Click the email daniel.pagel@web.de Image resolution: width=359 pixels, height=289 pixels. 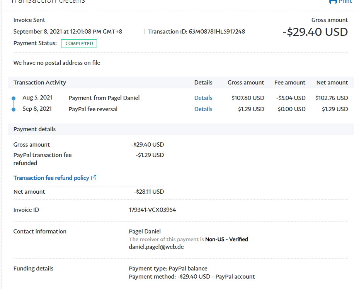pyautogui.click(x=156, y=247)
